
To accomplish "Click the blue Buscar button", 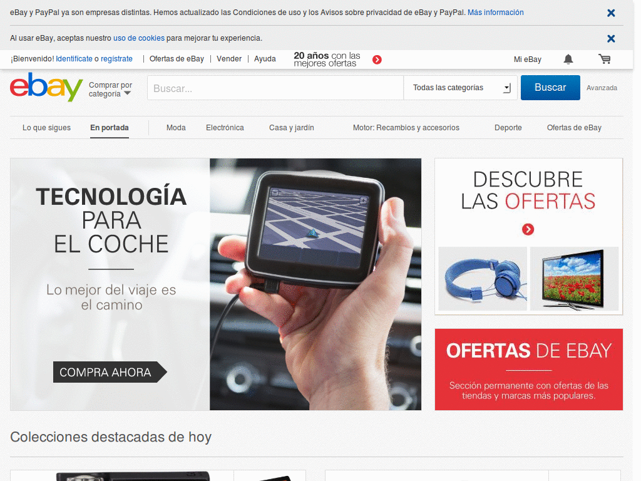I will pos(550,88).
